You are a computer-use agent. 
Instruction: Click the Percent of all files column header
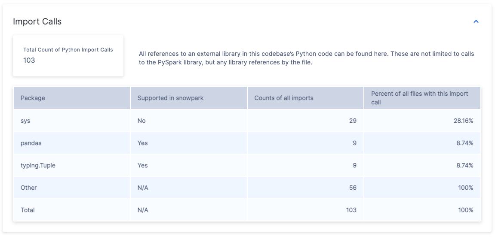point(419,98)
